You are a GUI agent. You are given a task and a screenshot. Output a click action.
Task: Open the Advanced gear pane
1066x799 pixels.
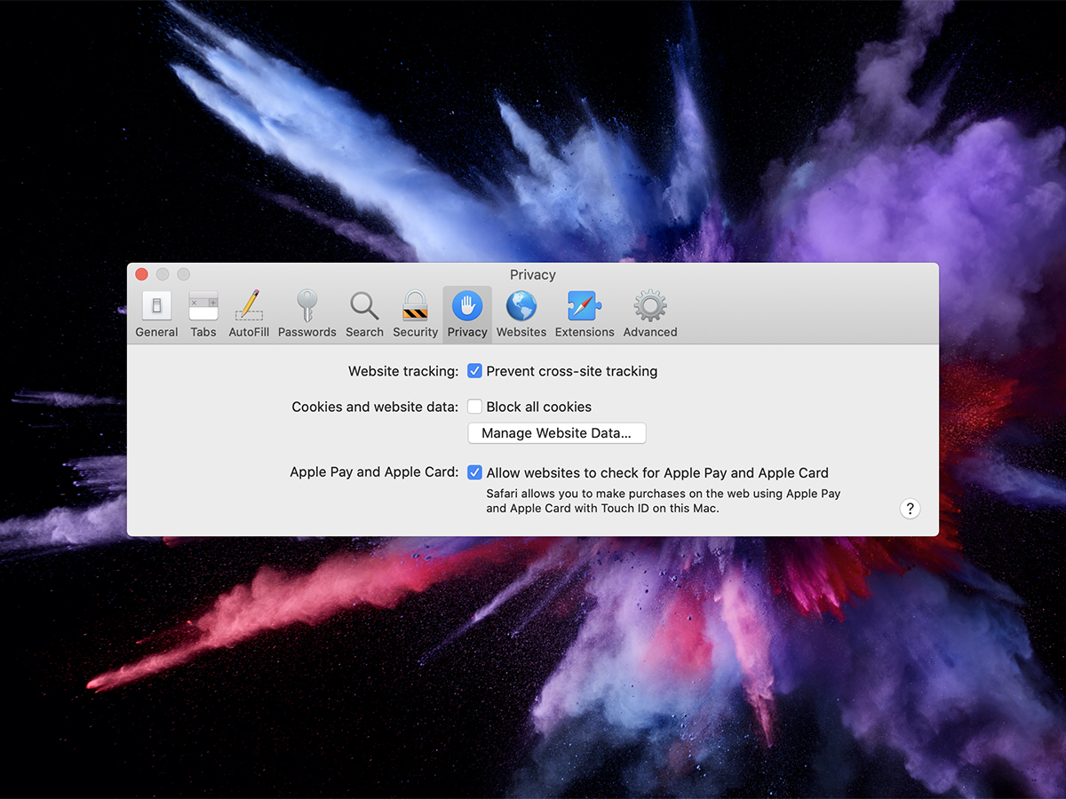pyautogui.click(x=650, y=314)
